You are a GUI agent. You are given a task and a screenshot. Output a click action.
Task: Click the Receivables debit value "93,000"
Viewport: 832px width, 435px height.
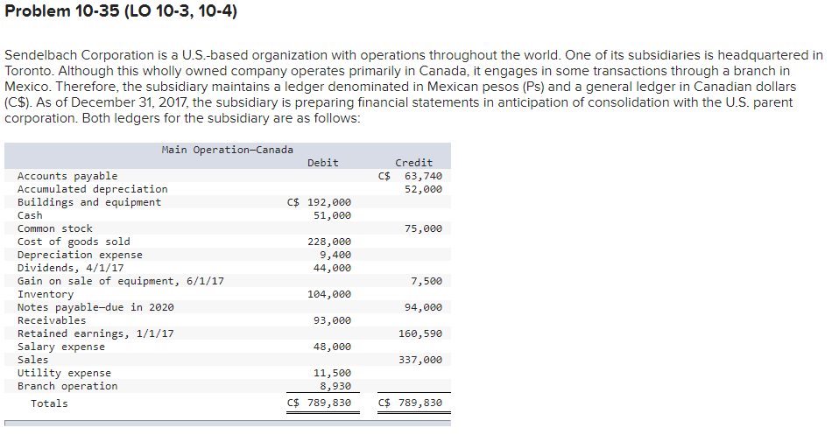tap(332, 320)
